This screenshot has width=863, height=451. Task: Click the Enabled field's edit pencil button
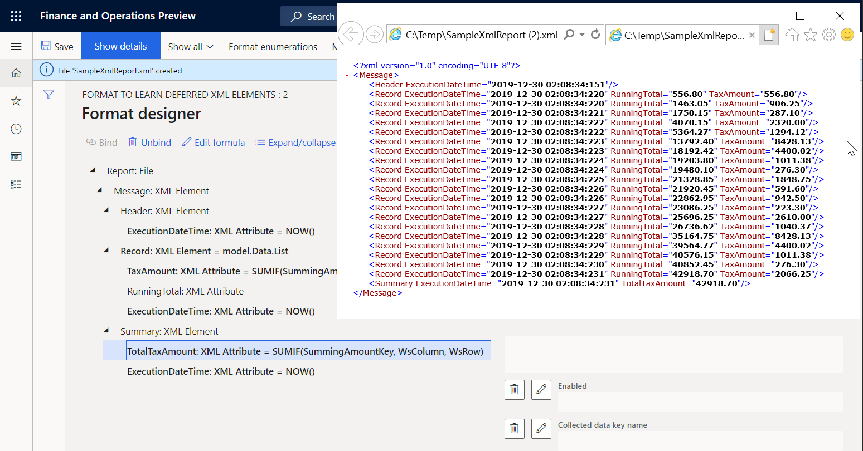click(x=541, y=390)
